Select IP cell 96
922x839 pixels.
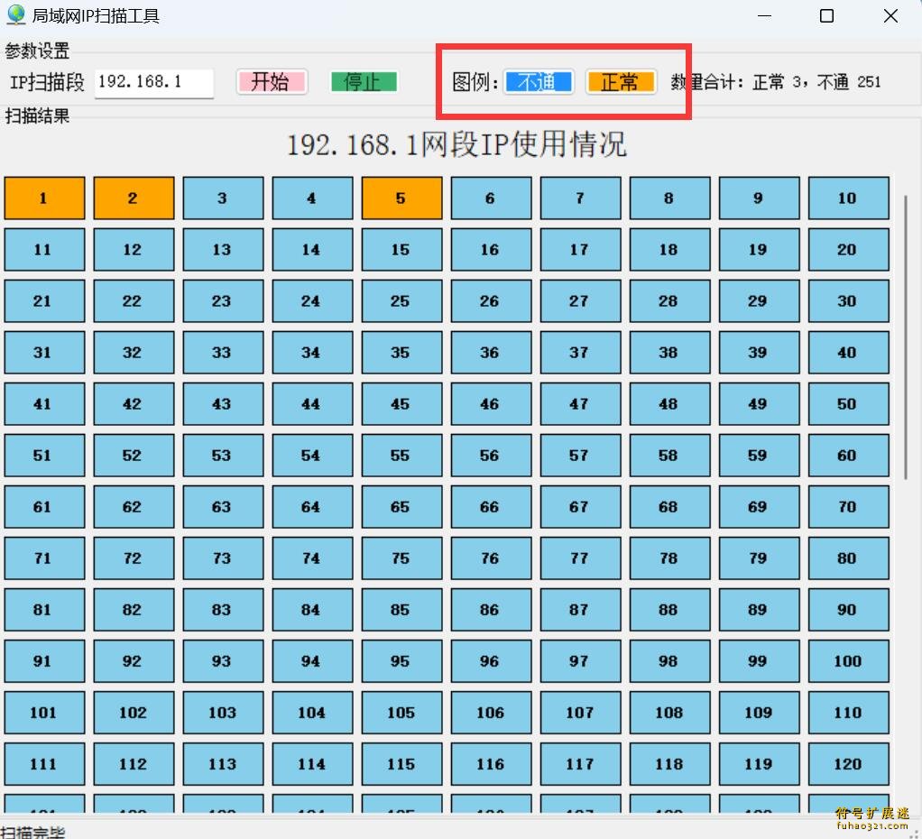491,661
